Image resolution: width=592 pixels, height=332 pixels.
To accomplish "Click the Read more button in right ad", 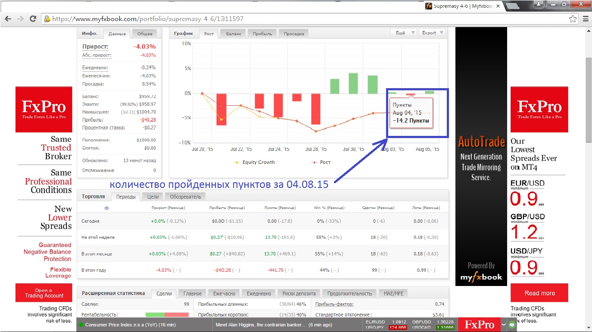I will tap(539, 293).
